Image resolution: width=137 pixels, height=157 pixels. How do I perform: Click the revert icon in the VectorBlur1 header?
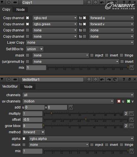(115, 80)
